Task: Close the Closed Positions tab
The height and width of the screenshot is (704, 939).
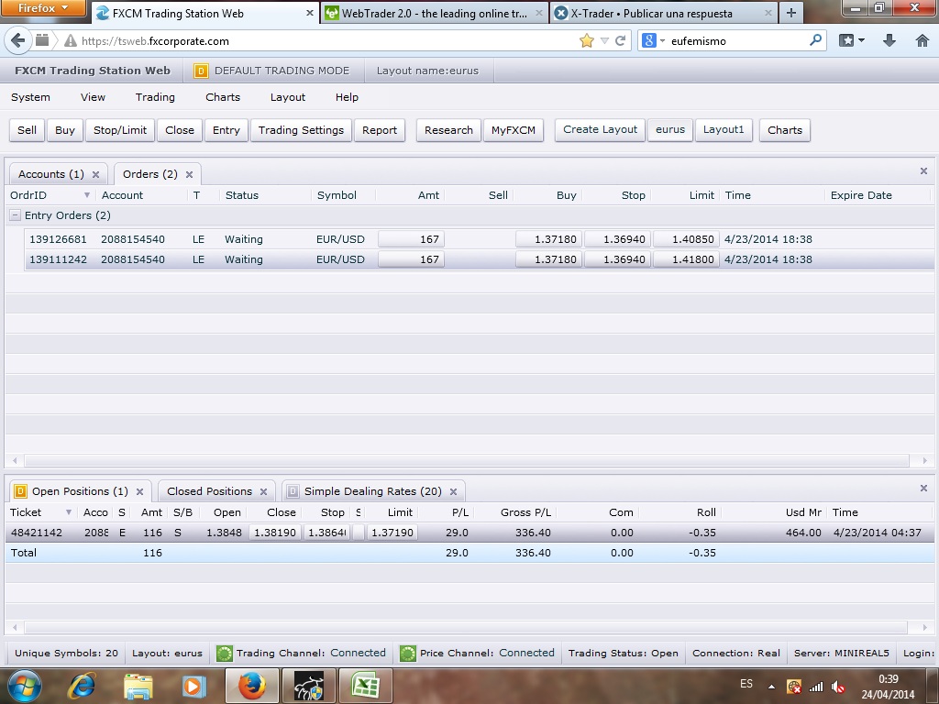Action: pos(263,491)
